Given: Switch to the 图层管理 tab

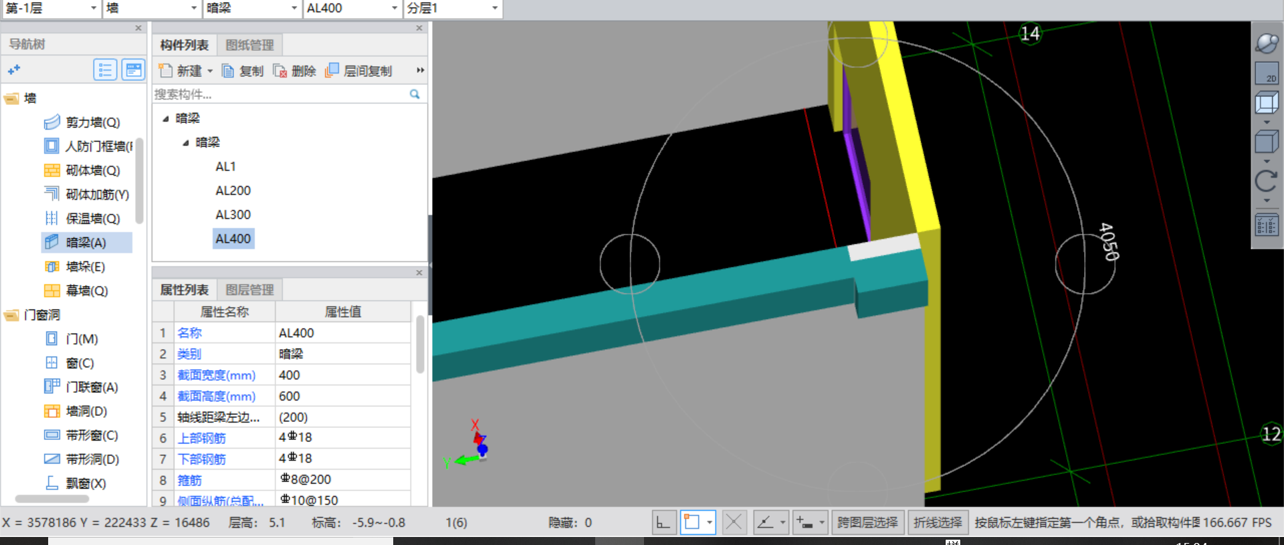Looking at the screenshot, I should coord(249,290).
